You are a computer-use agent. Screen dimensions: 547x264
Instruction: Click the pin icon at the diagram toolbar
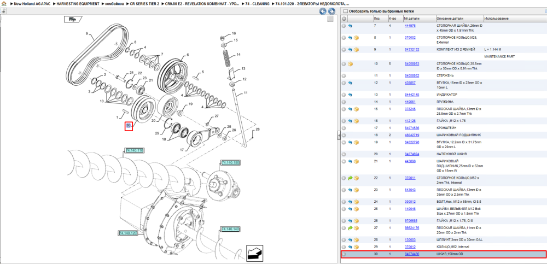point(3,11)
